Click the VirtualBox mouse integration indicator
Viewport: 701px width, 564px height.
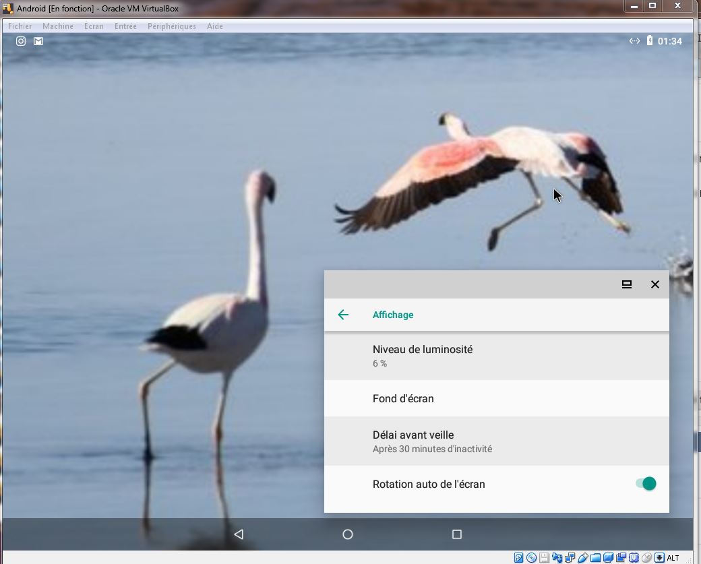coord(646,557)
